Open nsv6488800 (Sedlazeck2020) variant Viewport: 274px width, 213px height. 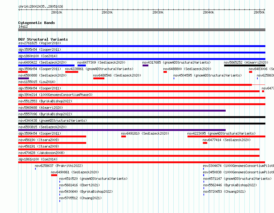[x=187, y=69]
